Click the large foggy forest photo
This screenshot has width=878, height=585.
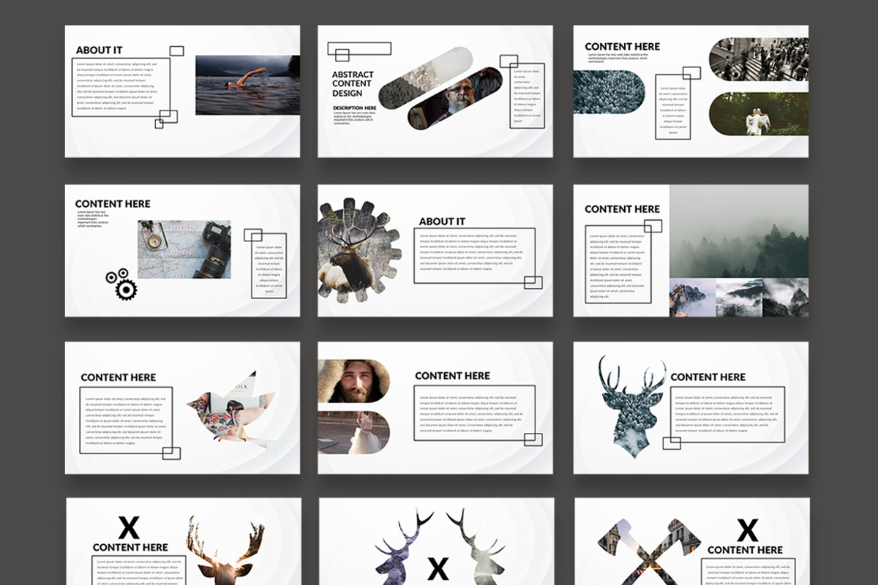(739, 231)
